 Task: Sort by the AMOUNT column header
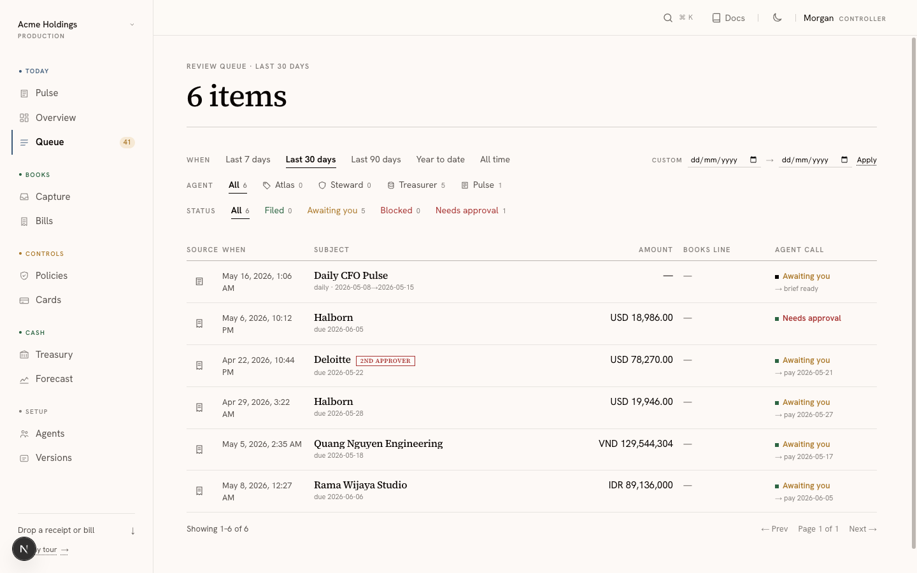pyautogui.click(x=655, y=250)
